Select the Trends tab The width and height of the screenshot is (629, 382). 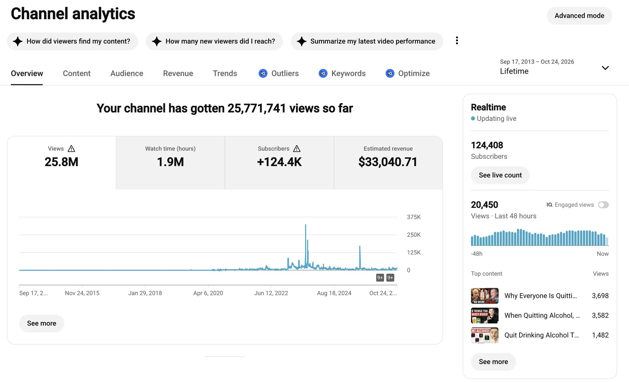[x=225, y=73]
